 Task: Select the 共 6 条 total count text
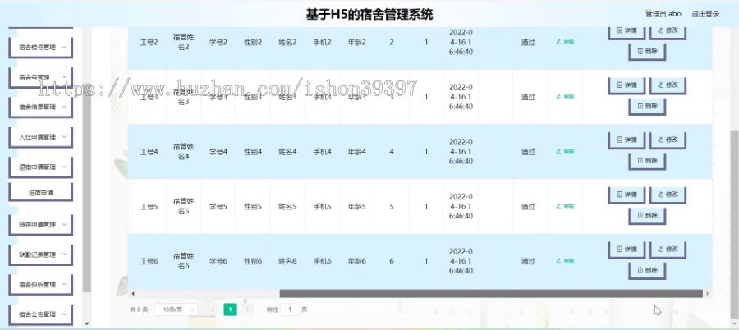139,309
